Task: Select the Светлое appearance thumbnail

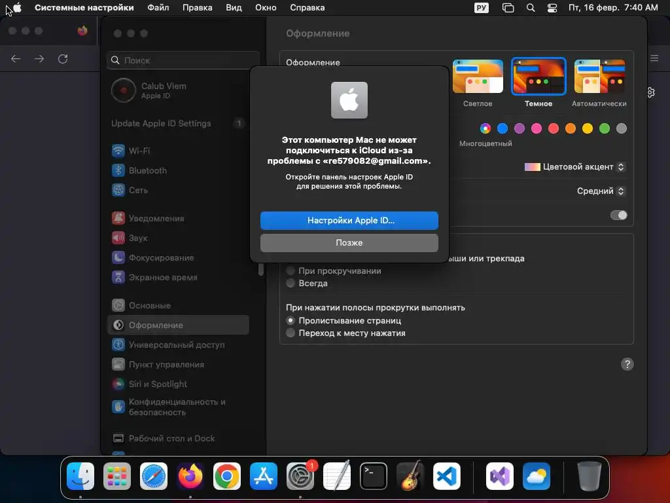Action: coord(478,77)
